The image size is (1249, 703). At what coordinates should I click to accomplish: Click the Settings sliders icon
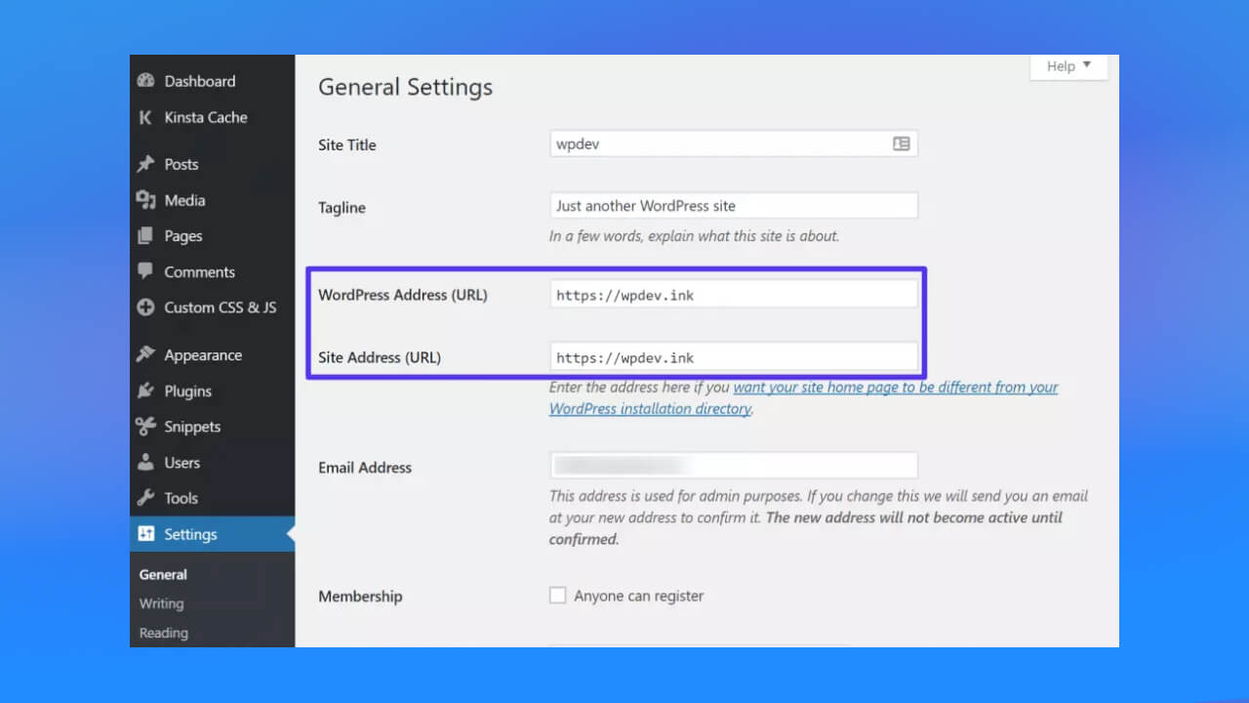click(x=146, y=533)
